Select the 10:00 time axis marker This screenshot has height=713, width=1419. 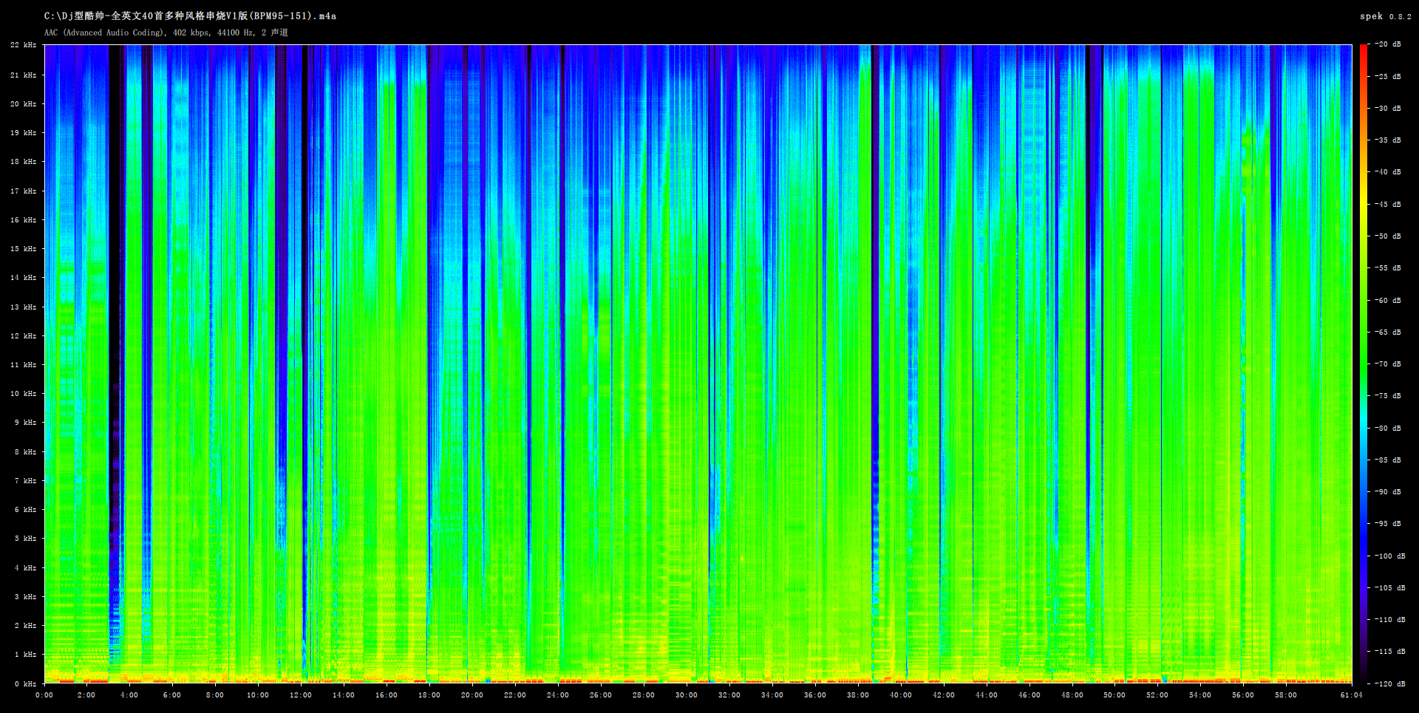(258, 695)
